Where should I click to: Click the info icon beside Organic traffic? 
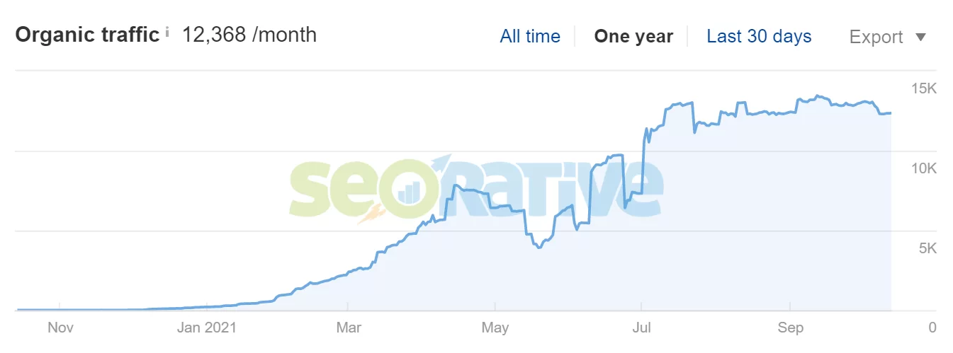(167, 33)
